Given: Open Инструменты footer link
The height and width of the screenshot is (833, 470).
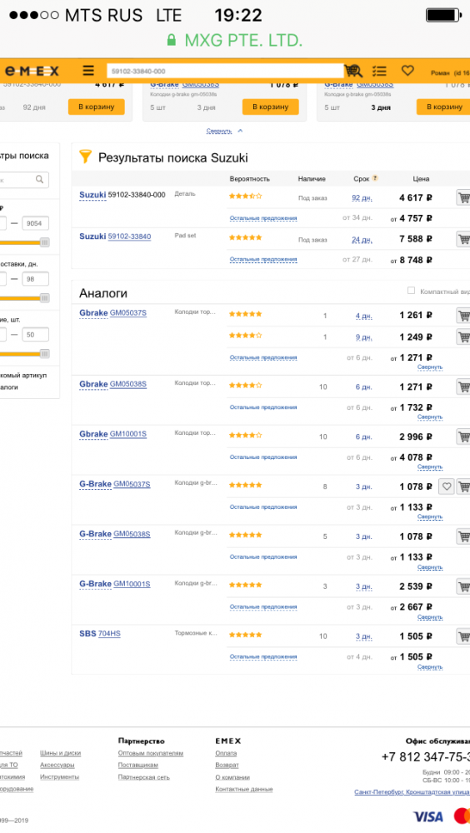Looking at the screenshot, I should click(x=59, y=777).
